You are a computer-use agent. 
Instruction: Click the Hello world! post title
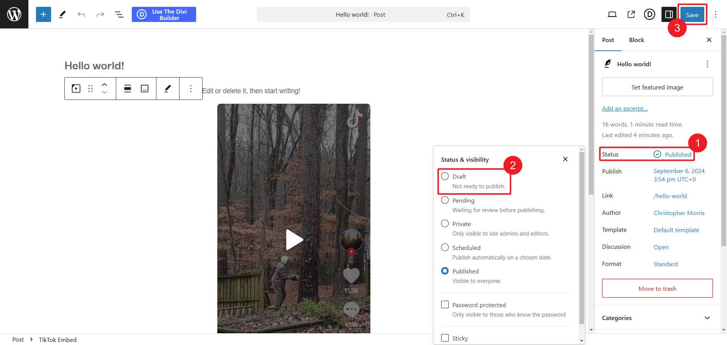(x=94, y=66)
